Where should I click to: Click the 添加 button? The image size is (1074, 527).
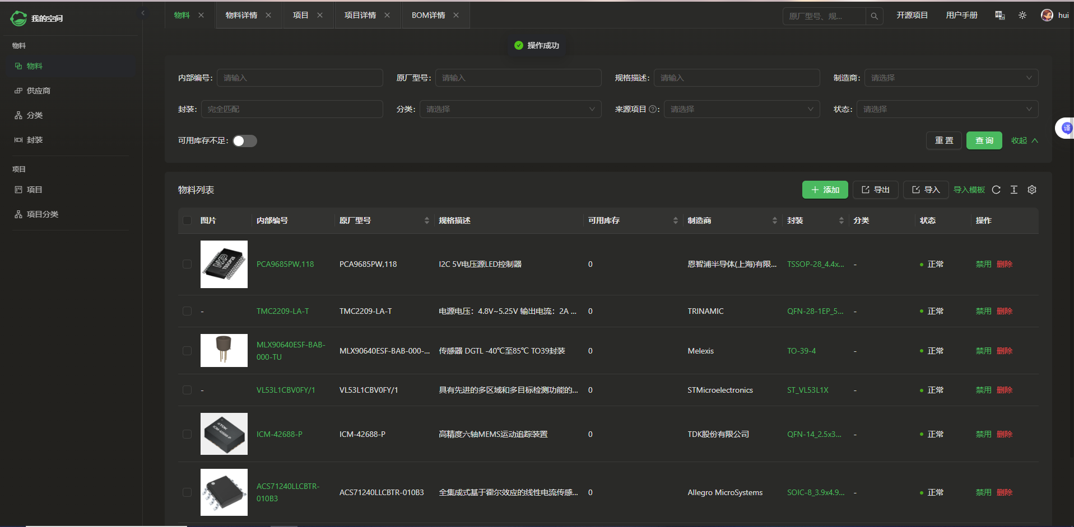tap(825, 190)
